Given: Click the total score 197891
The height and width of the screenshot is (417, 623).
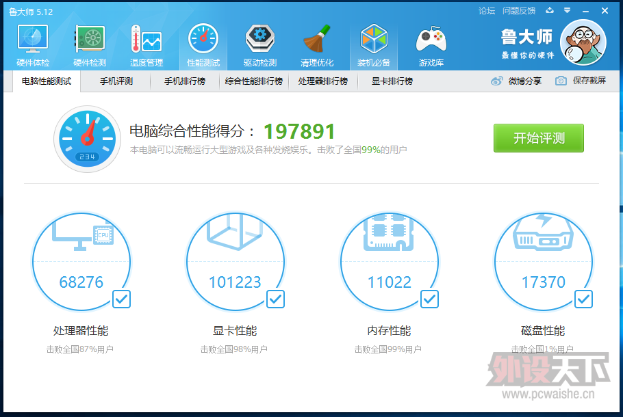Looking at the screenshot, I should pos(299,131).
